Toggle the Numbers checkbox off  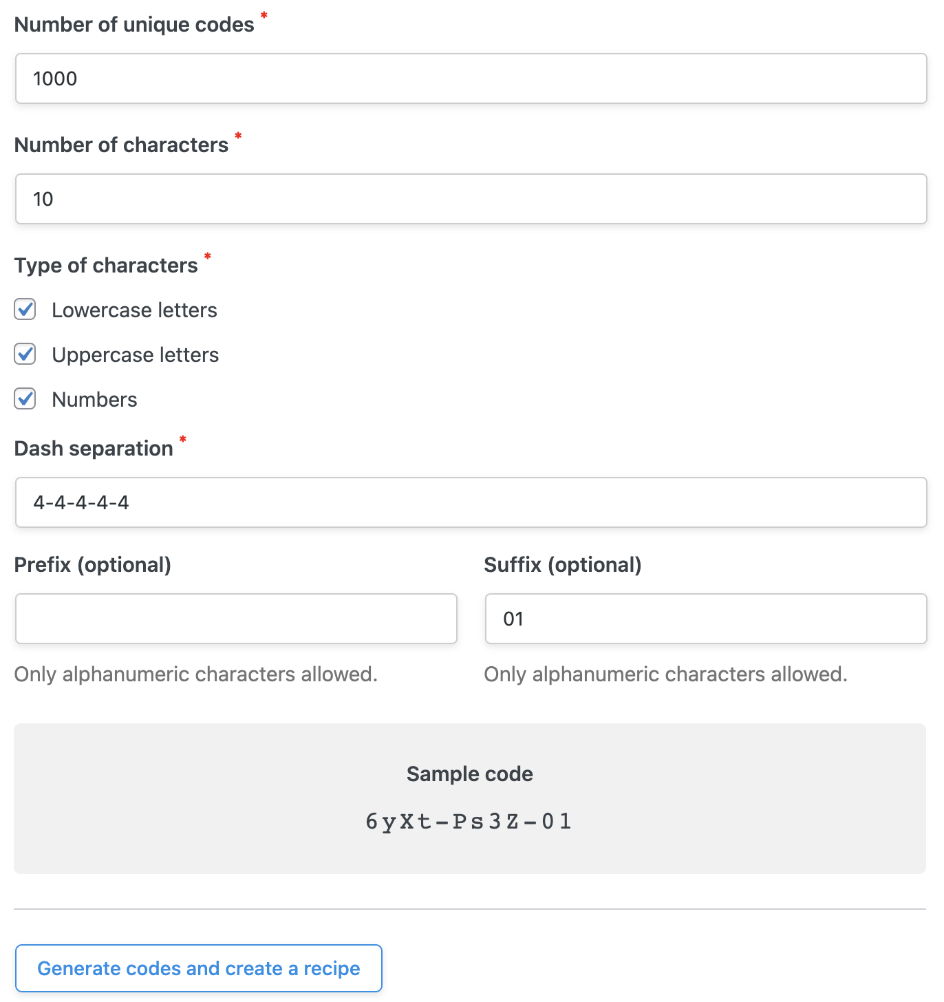[x=24, y=399]
